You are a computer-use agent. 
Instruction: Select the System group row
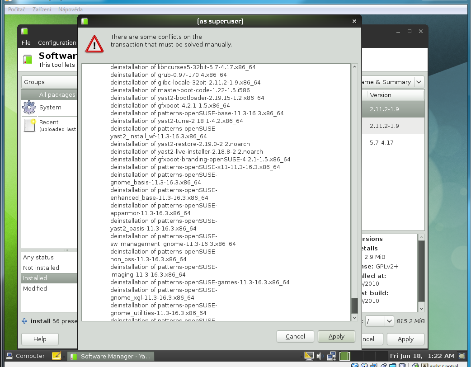50,107
